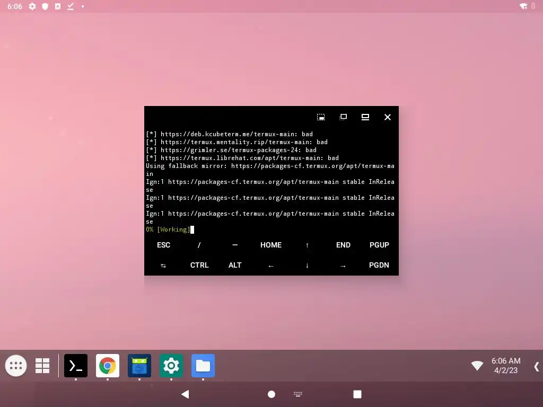This screenshot has height=407, width=543.
Task: Tap the left arrow extra key
Action: click(x=271, y=266)
